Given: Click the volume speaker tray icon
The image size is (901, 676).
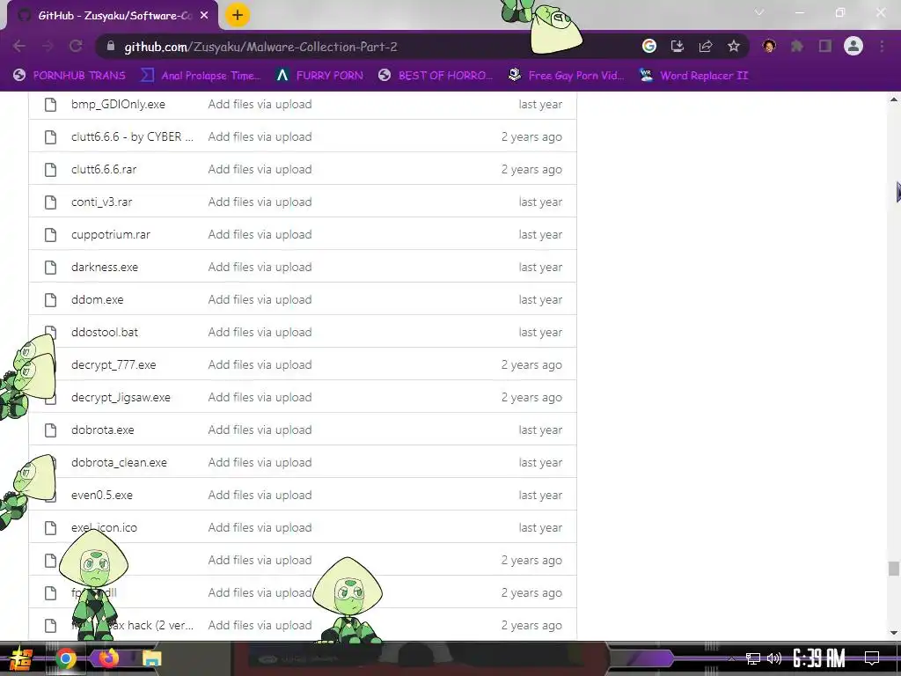Looking at the screenshot, I should point(774,658).
